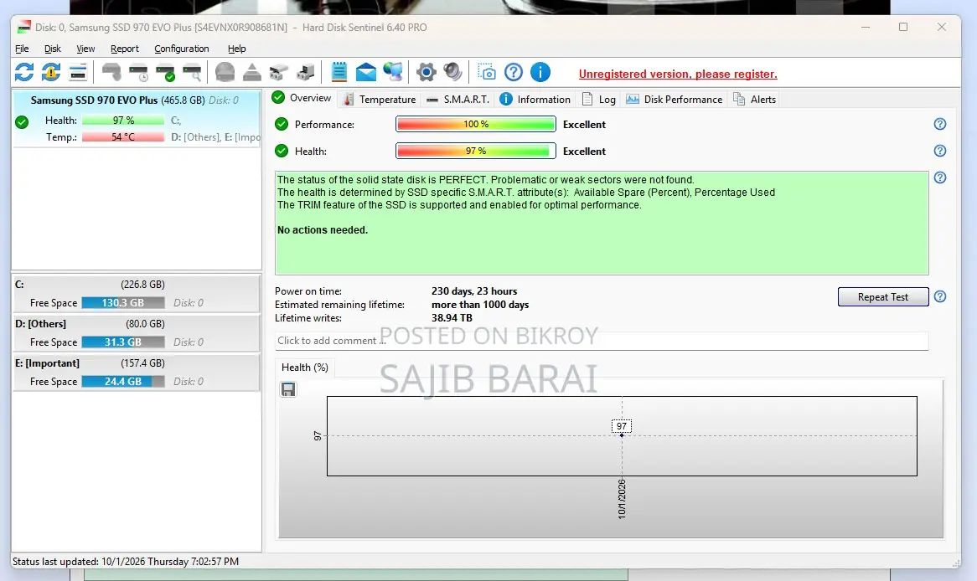Click the speaker sound icon in toolbar
977x581 pixels.
click(453, 72)
